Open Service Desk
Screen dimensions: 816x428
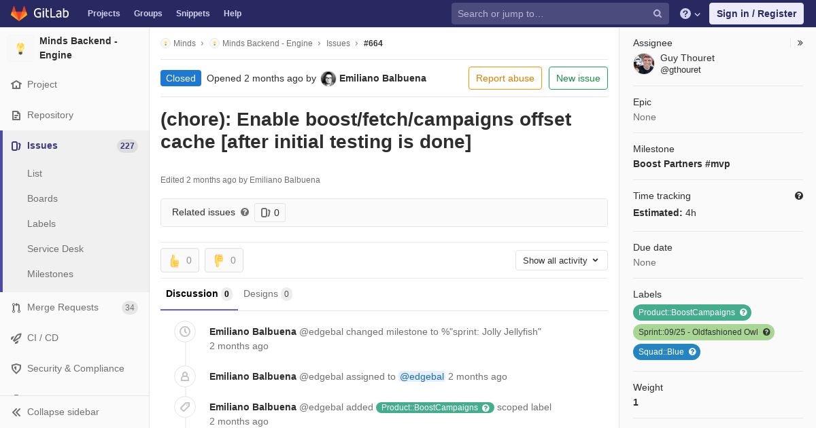pyautogui.click(x=55, y=249)
